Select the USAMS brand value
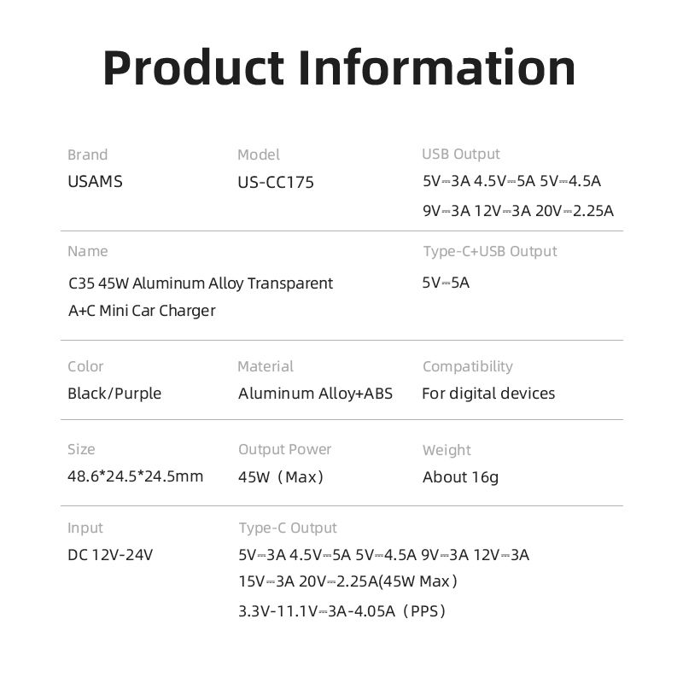683x683 pixels. click(x=95, y=182)
